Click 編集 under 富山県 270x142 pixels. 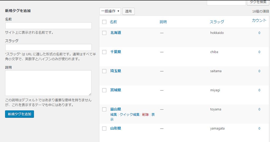click(x=113, y=115)
